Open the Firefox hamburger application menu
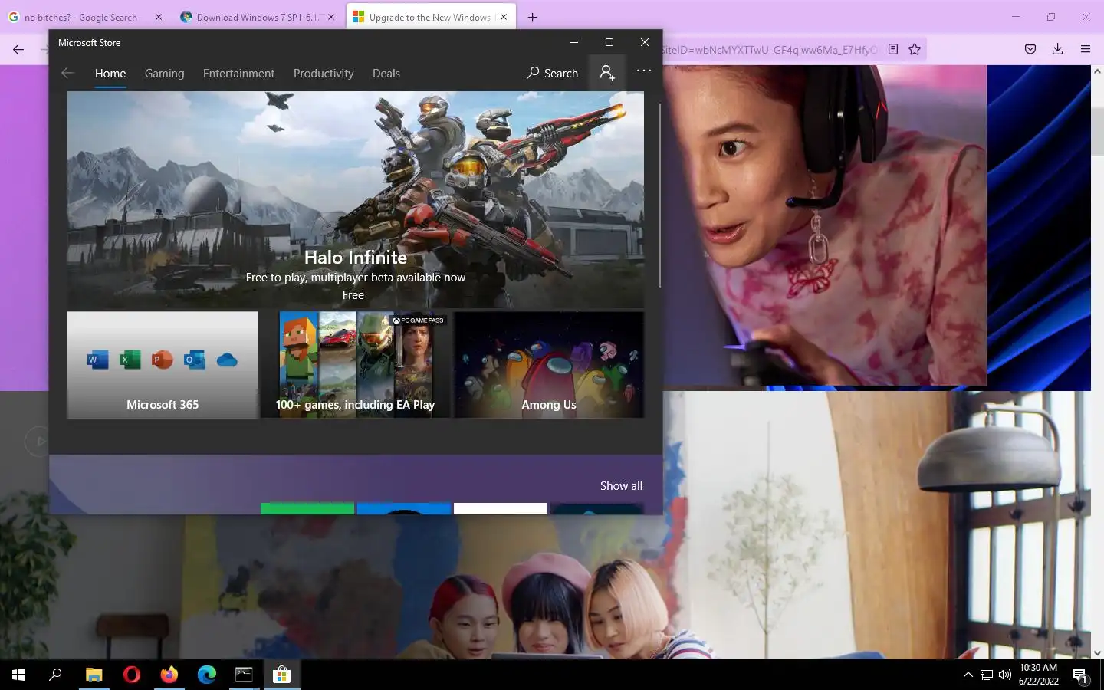This screenshot has width=1104, height=690. point(1085,49)
